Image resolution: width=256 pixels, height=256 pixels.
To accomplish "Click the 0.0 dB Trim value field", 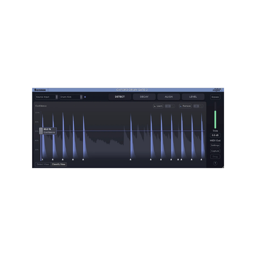I will [x=215, y=135].
